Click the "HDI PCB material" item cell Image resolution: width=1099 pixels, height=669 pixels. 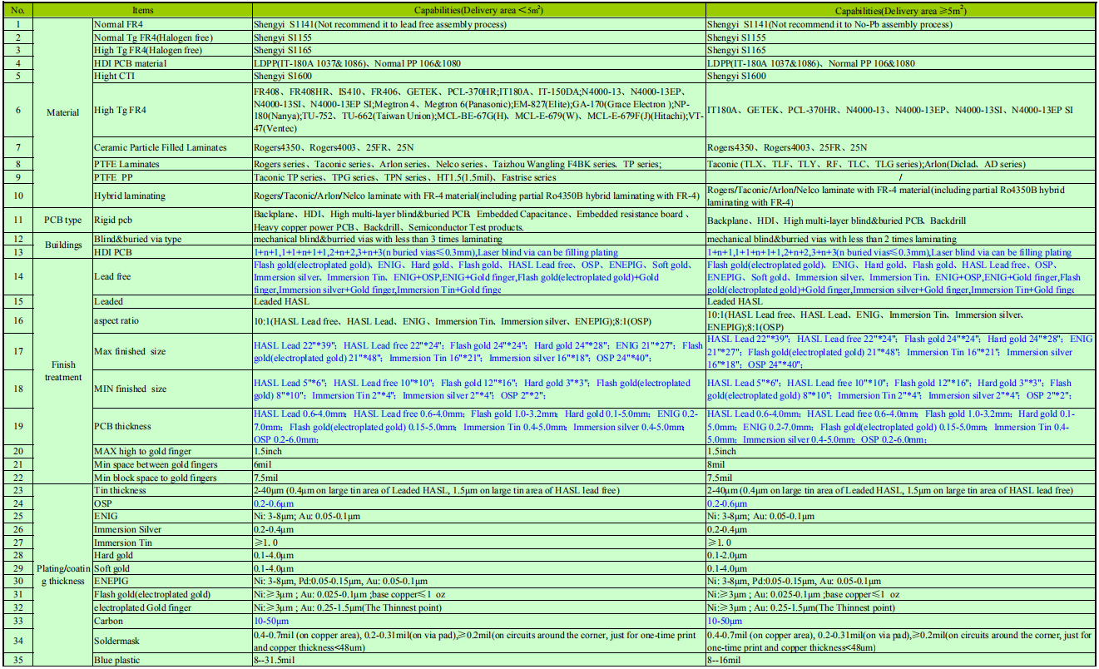[x=171, y=63]
